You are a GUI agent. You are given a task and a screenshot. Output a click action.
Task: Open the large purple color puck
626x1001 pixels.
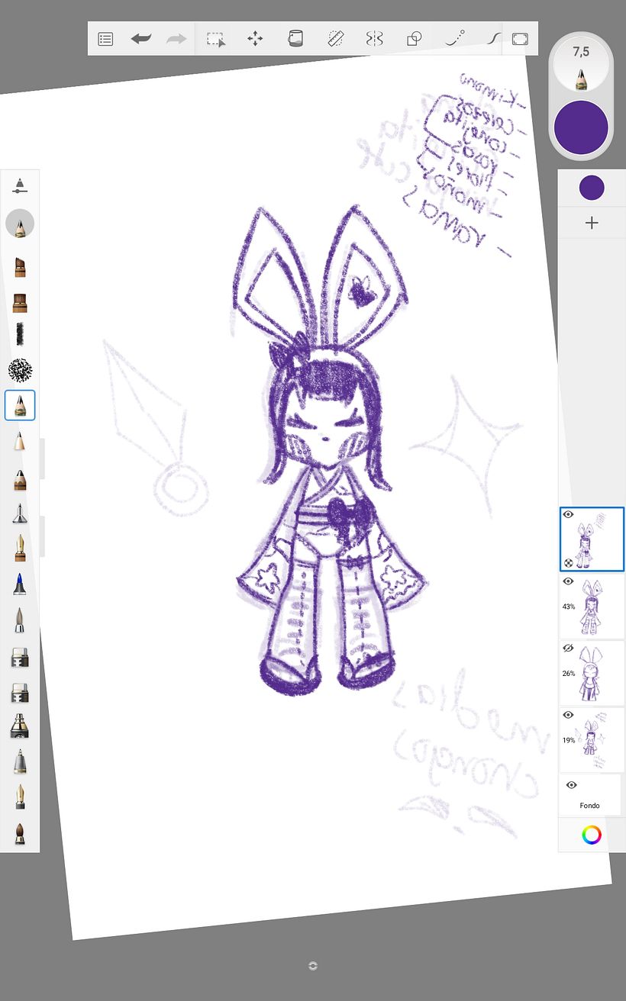coord(581,127)
